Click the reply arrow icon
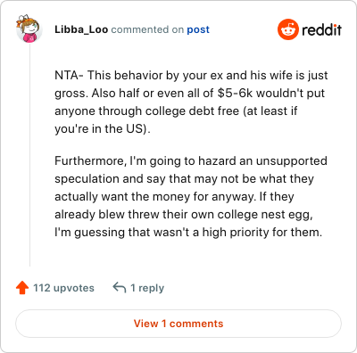 120,288
